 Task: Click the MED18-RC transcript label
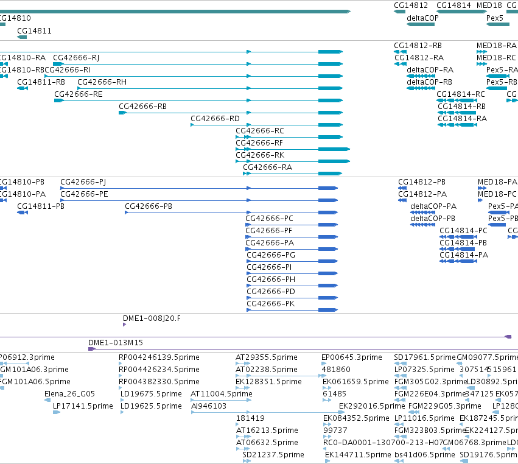496,58
